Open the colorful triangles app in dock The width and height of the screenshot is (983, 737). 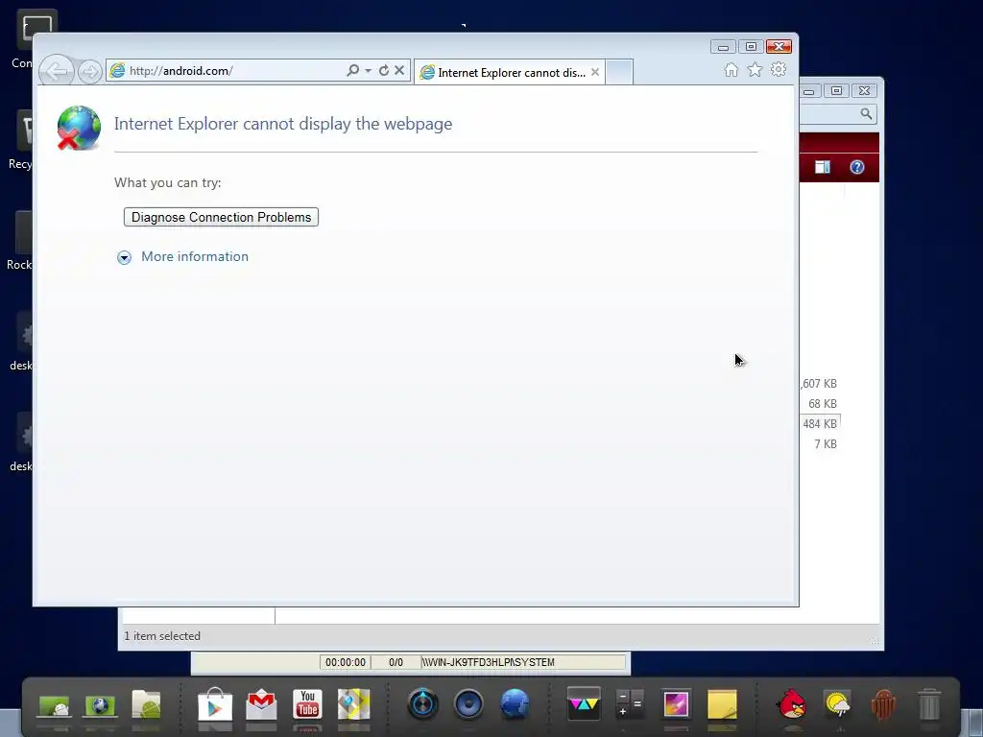tap(584, 702)
